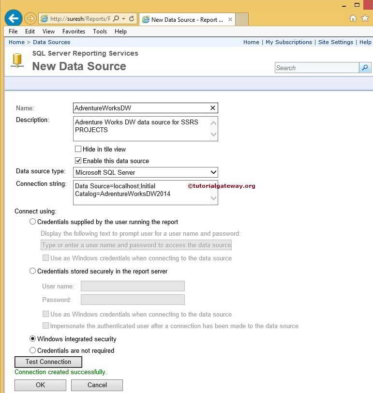Open the Favorites menu
The width and height of the screenshot is (373, 393).
74,31
